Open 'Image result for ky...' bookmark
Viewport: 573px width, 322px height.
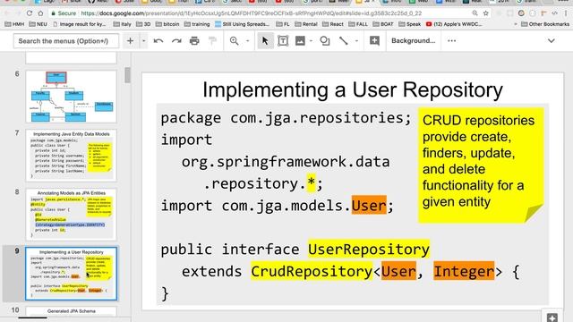pos(80,24)
